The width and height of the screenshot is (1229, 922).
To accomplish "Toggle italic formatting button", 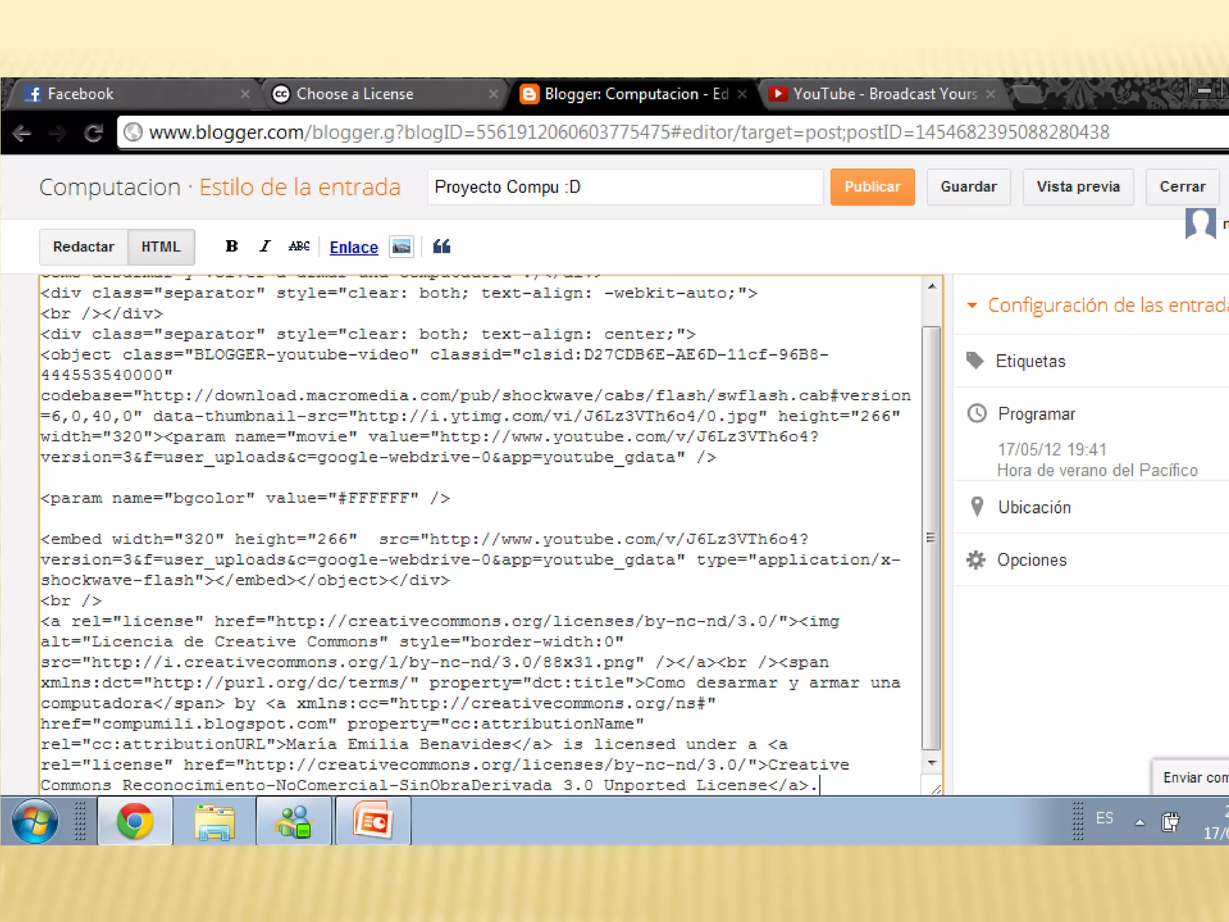I will tap(265, 247).
